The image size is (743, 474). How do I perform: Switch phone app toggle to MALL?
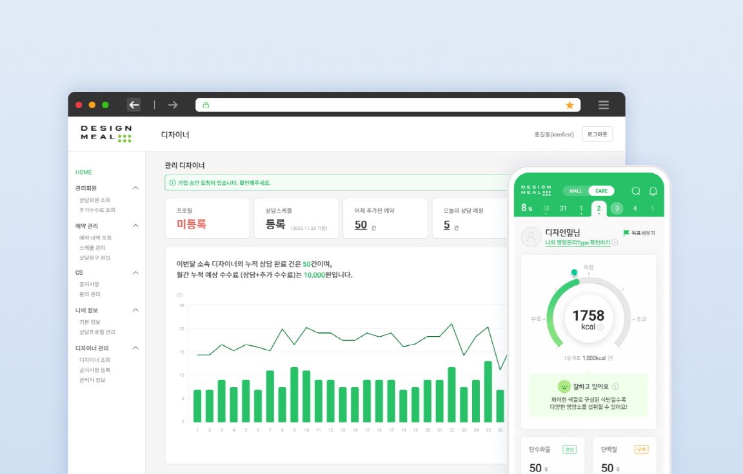tap(576, 191)
